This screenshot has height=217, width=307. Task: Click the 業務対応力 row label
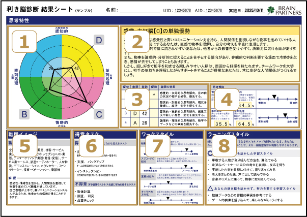[x=148, y=176]
